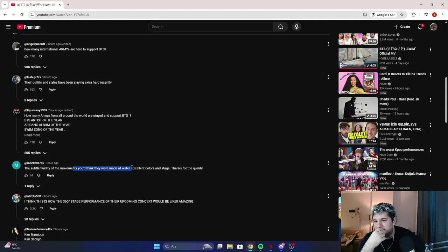Open the weather widget showing 11°C

tap(13, 246)
